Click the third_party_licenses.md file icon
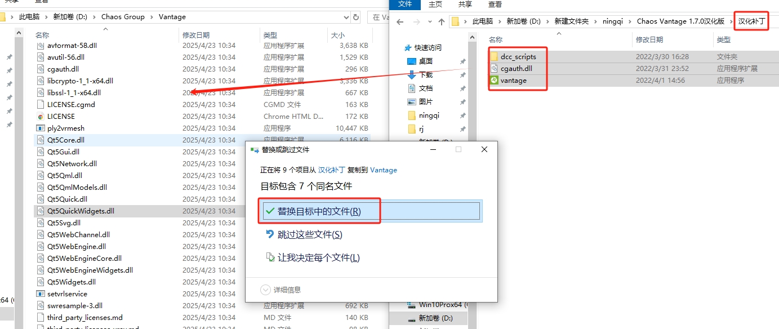This screenshot has width=779, height=329. 41,317
